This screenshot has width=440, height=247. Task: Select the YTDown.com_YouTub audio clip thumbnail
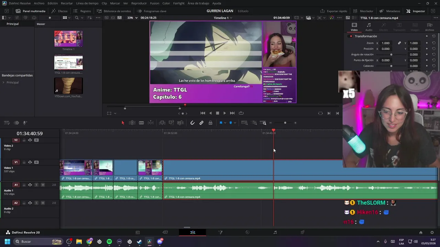tap(68, 86)
